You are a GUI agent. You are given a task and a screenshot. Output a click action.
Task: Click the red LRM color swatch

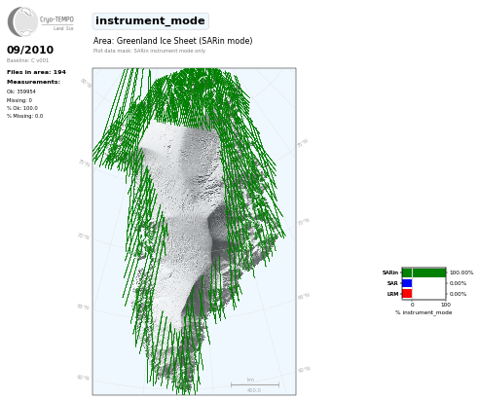407,294
